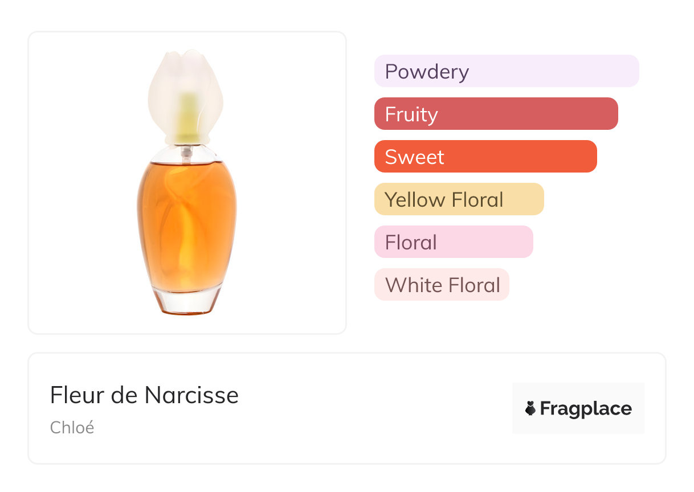Click the "White Floral" label text
The image size is (694, 492).
click(442, 285)
